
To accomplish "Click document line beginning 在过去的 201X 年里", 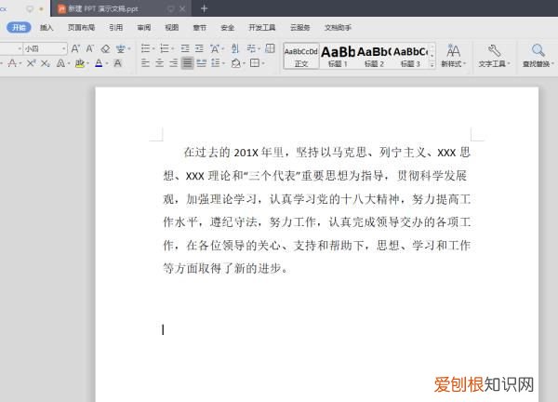I will (x=327, y=153).
